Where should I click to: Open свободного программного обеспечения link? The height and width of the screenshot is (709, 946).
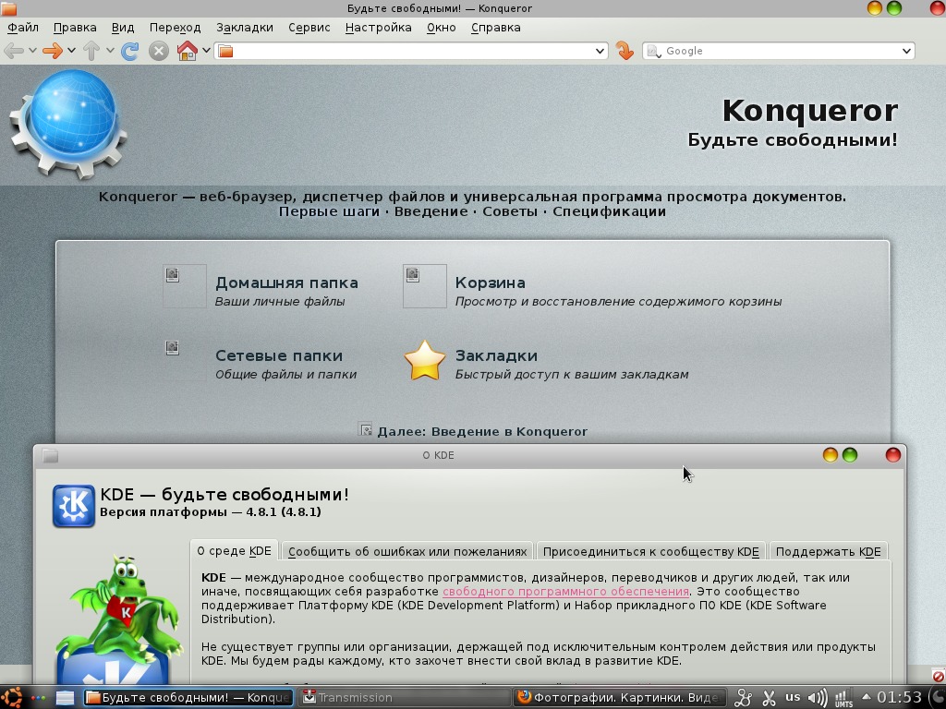(x=566, y=592)
